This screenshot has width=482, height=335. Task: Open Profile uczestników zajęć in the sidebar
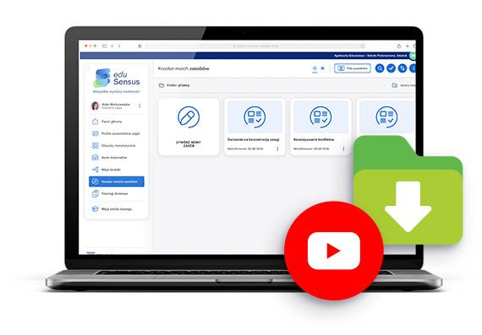tap(117, 133)
